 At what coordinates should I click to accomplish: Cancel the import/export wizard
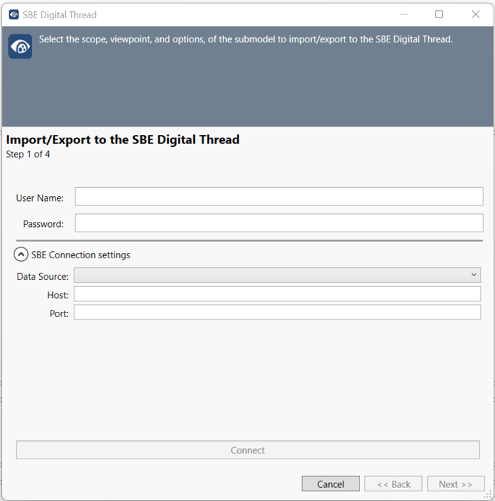pyautogui.click(x=330, y=484)
